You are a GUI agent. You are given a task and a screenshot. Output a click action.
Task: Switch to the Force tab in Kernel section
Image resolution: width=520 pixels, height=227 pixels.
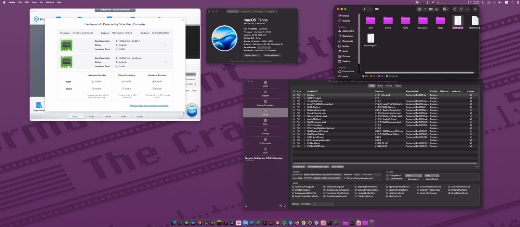click(389, 86)
